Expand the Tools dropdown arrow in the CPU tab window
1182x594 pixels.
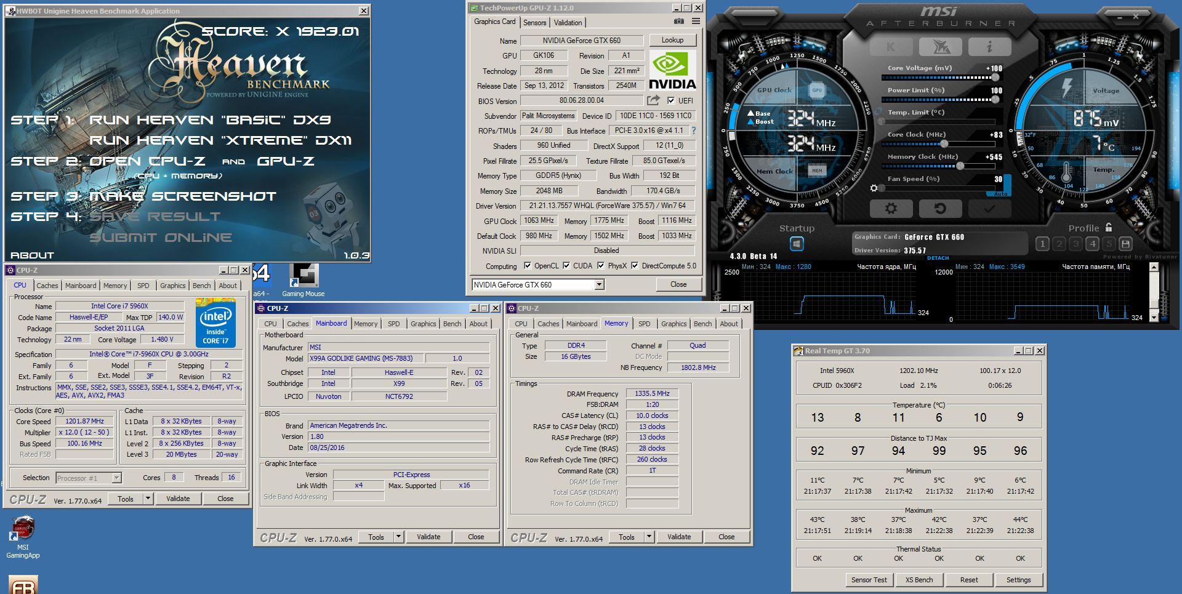(148, 499)
